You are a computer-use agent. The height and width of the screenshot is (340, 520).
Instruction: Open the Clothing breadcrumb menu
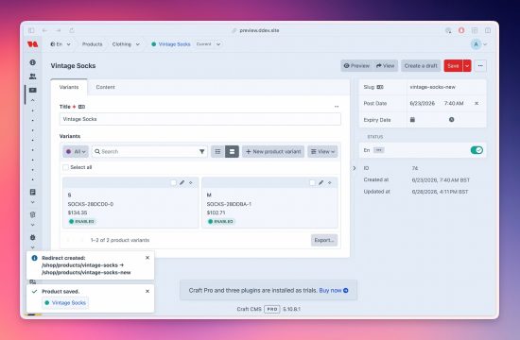click(x=122, y=44)
